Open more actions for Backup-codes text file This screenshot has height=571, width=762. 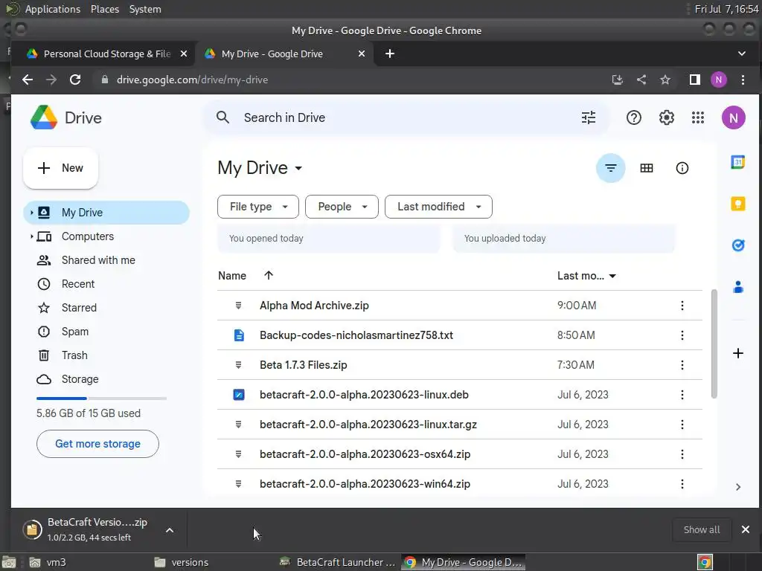click(682, 335)
